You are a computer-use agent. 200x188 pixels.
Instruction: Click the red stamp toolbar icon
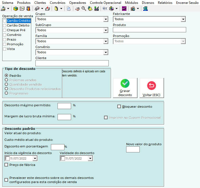(77, 9)
